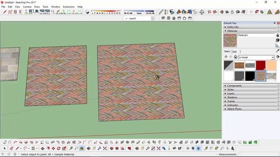
Task: Pick the Sample Paint eyedropper
Action: [277, 51]
